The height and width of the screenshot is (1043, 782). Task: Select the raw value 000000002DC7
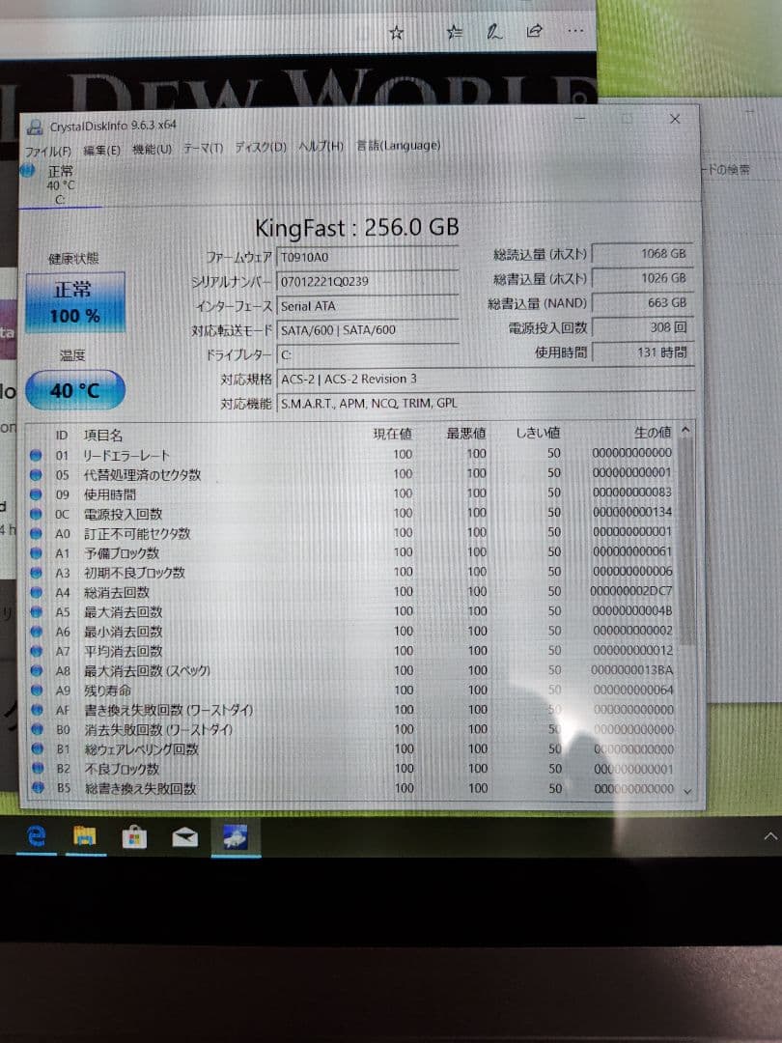point(631,591)
